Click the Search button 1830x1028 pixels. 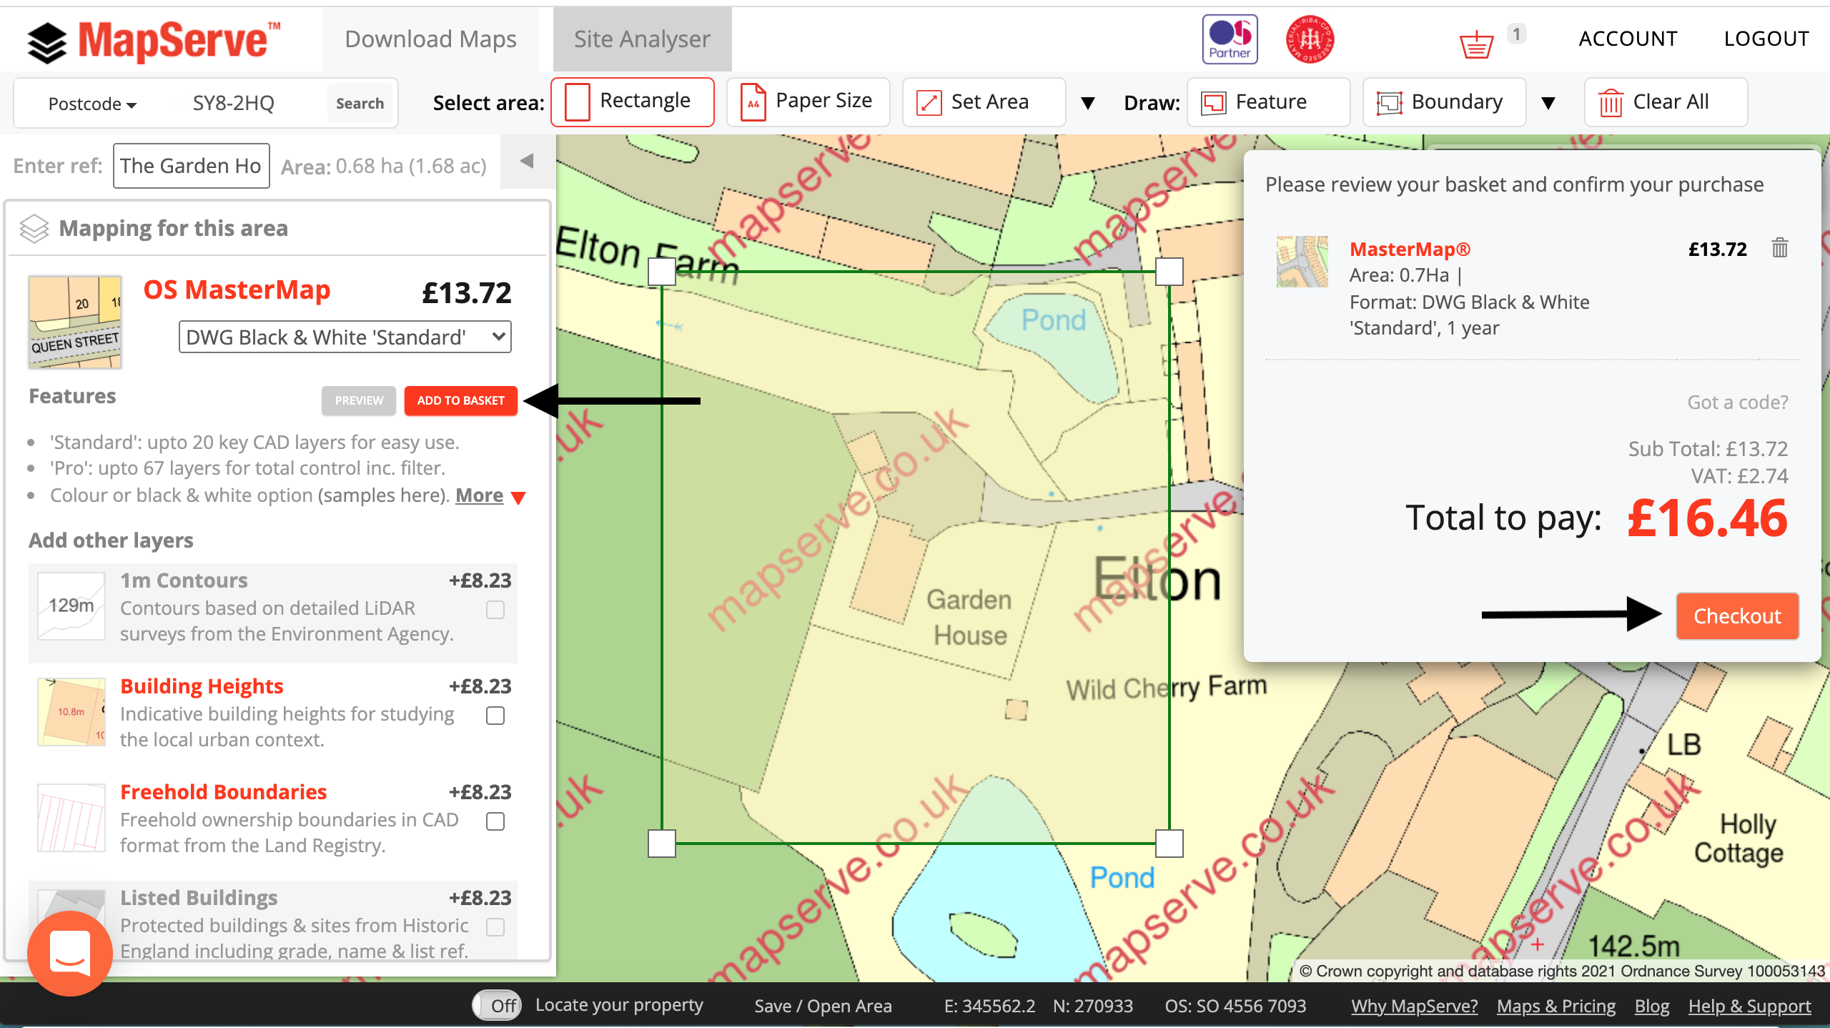click(360, 104)
